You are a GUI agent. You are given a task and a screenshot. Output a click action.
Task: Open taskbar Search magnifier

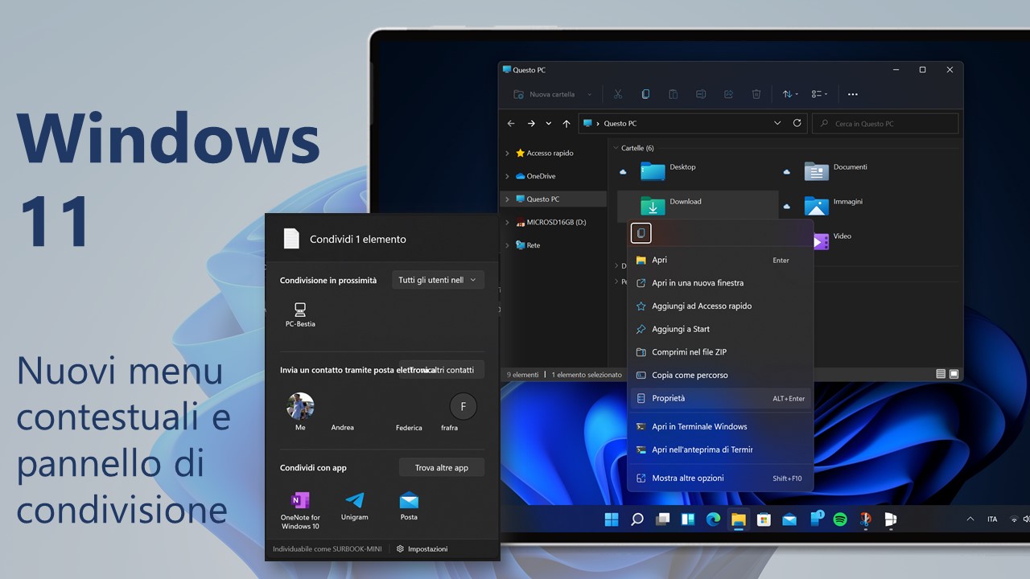click(x=637, y=519)
